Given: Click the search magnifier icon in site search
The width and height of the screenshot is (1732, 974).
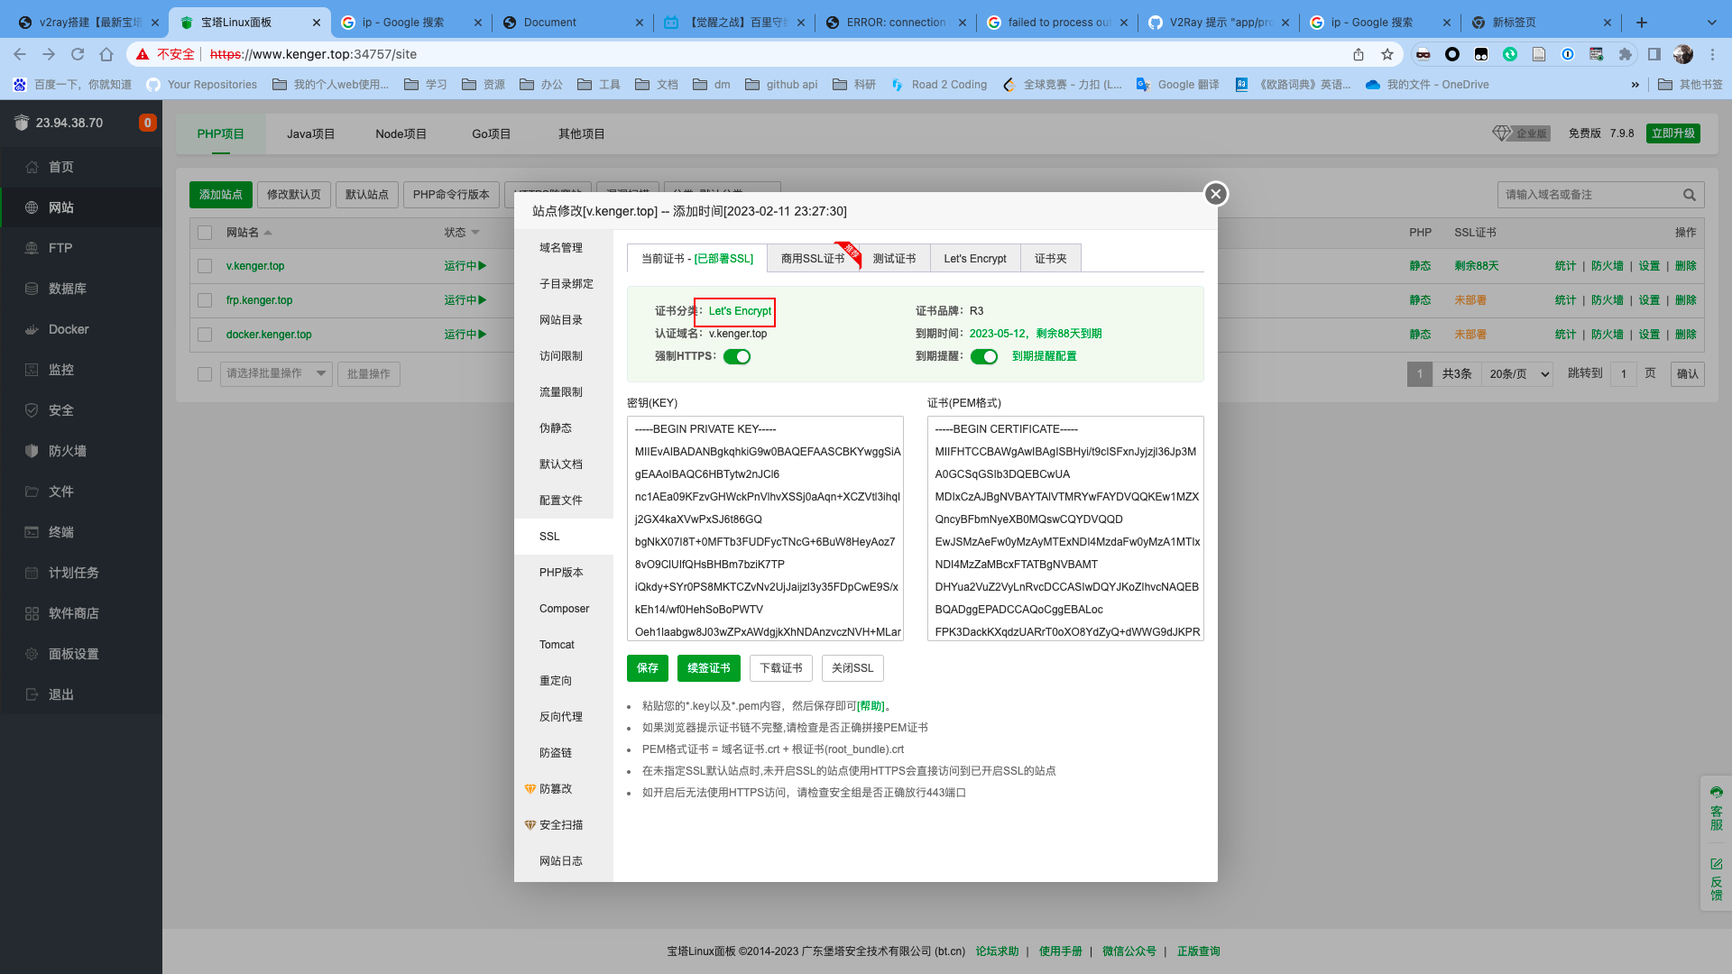Looking at the screenshot, I should pos(1689,195).
